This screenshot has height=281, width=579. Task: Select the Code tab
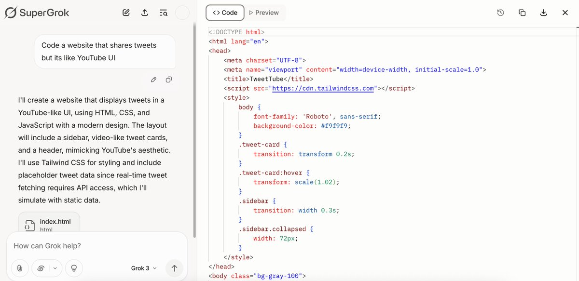(x=225, y=13)
